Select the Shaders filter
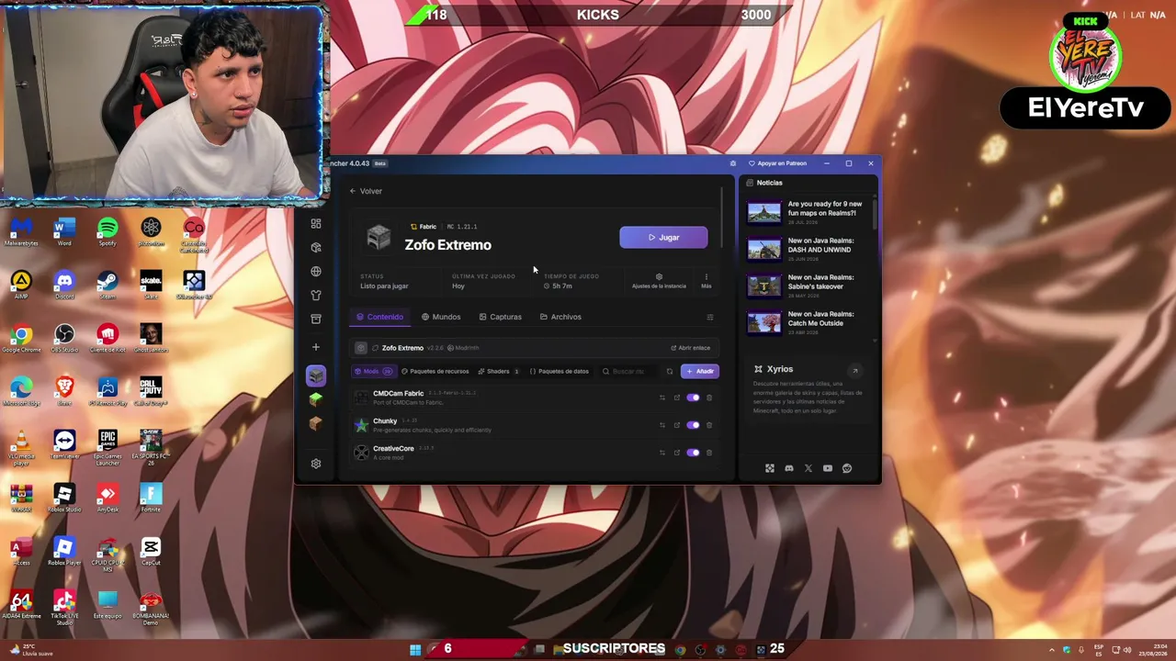Viewport: 1176px width, 661px height. (x=499, y=372)
